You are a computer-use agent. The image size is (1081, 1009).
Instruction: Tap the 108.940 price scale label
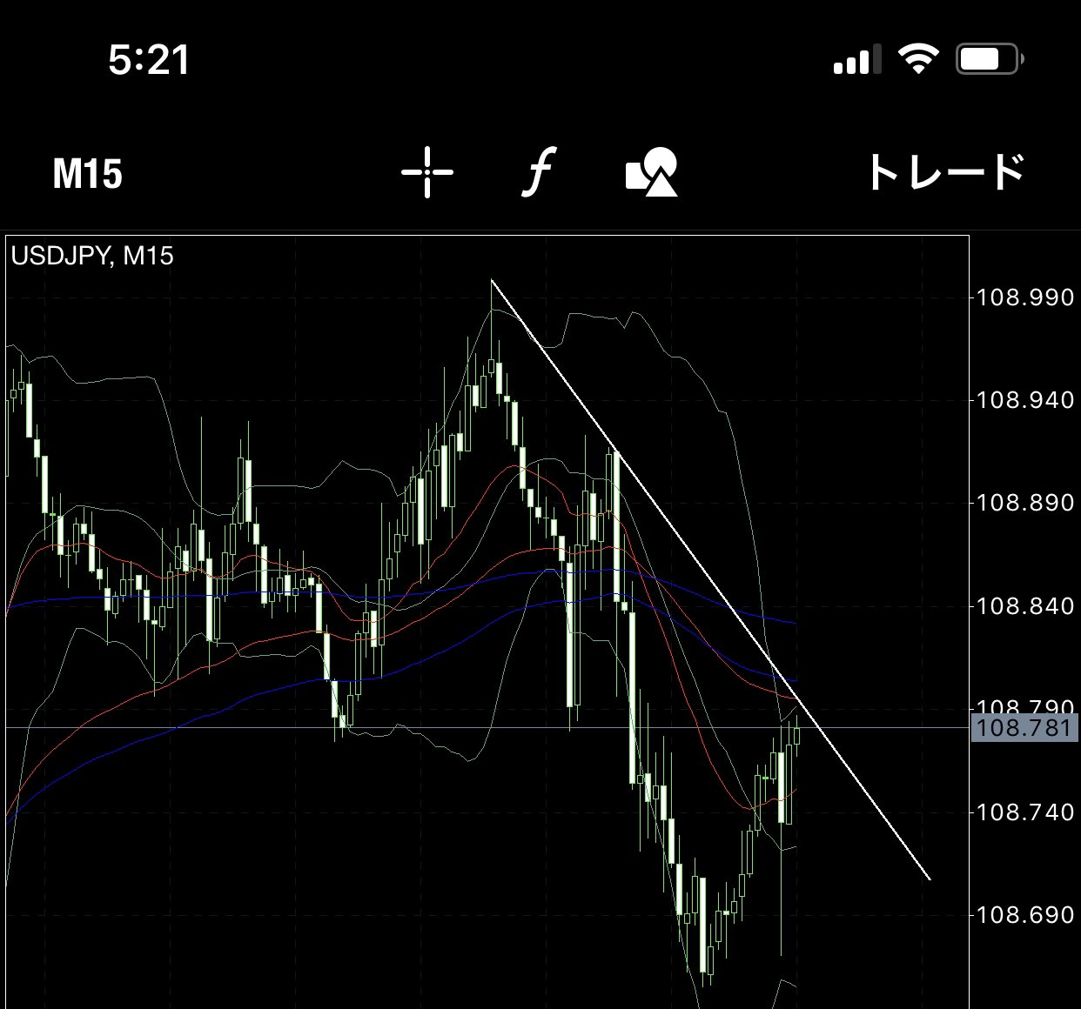click(x=1025, y=400)
